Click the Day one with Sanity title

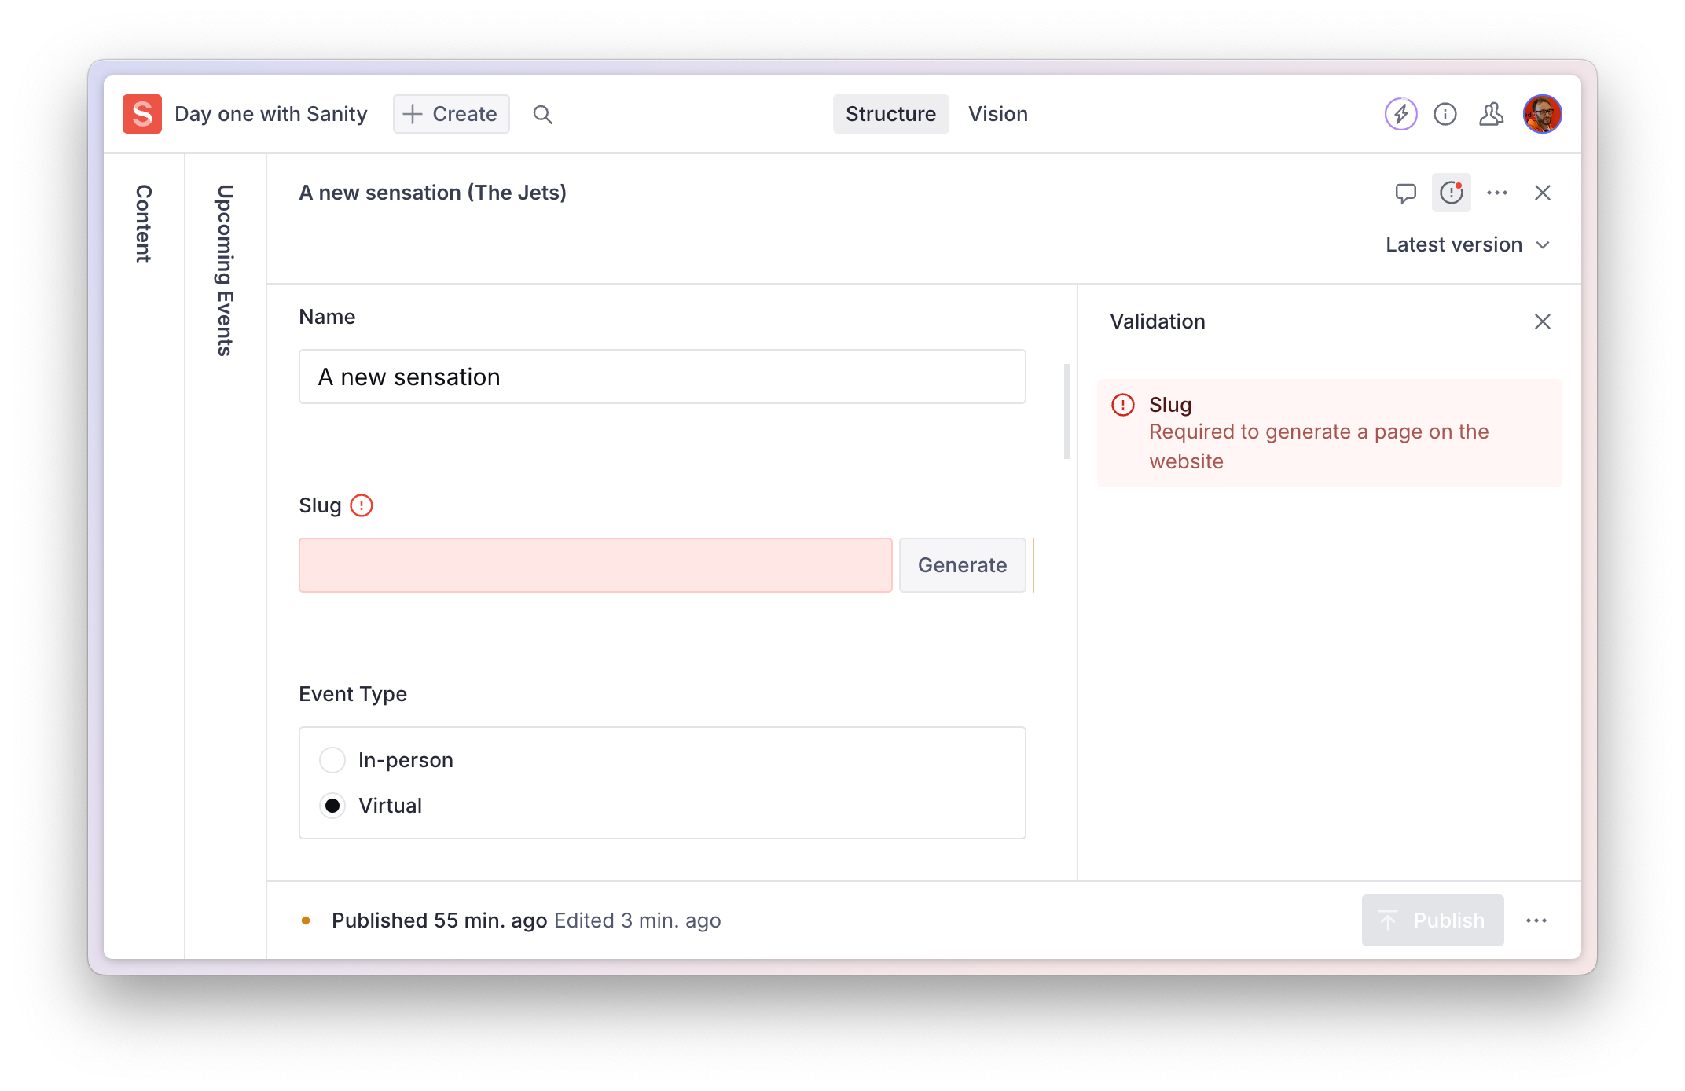[270, 114]
